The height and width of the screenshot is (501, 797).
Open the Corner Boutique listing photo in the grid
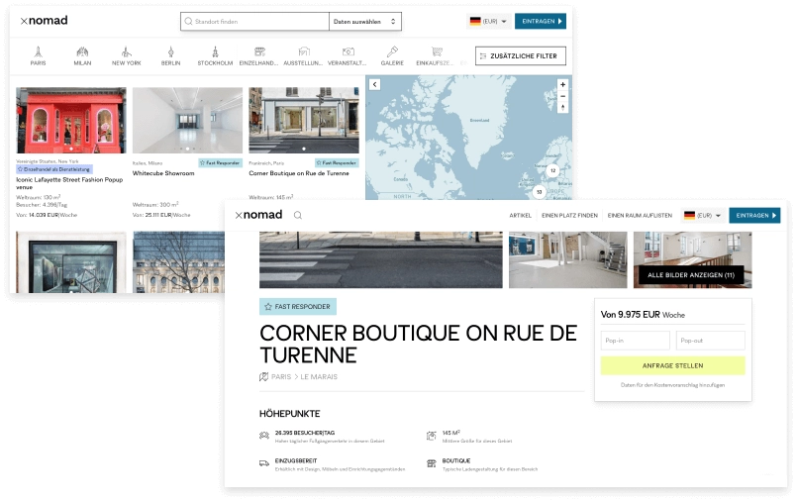coord(304,121)
